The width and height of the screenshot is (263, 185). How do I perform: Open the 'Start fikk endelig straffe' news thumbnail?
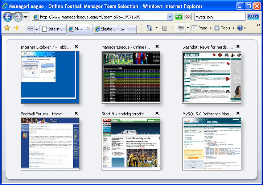pyautogui.click(x=131, y=144)
